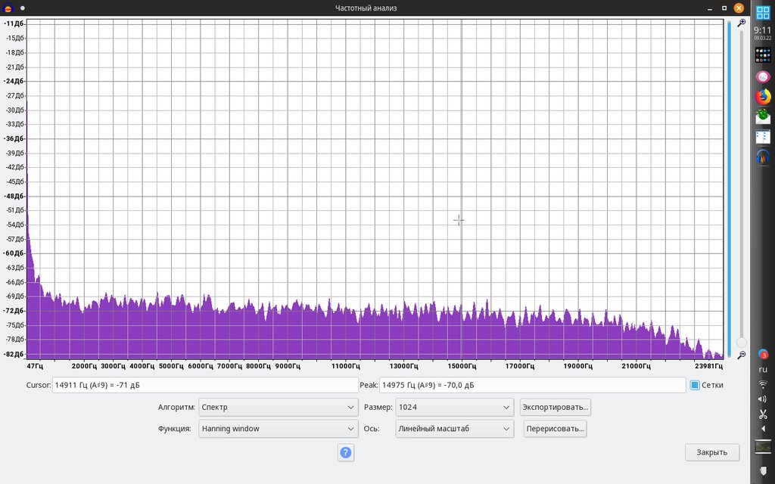
Task: Click the Закрыть button
Action: click(712, 452)
